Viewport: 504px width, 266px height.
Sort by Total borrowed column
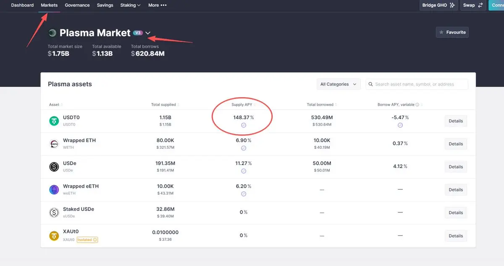[322, 105]
